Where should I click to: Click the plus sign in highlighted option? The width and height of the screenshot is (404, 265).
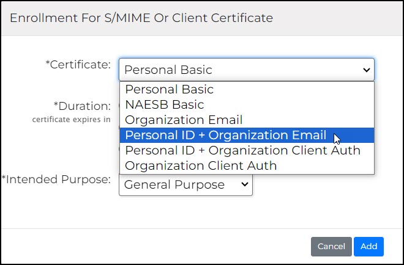click(202, 136)
